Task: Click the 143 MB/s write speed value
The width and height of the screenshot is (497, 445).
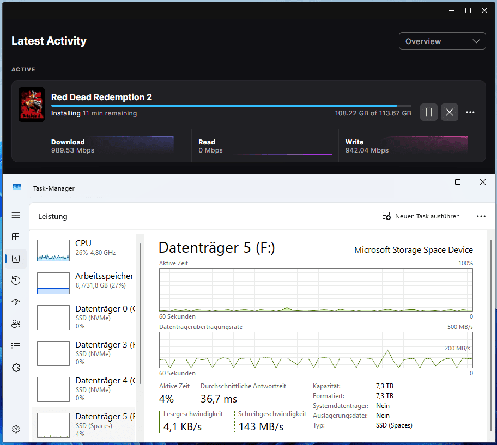Action: [x=261, y=426]
